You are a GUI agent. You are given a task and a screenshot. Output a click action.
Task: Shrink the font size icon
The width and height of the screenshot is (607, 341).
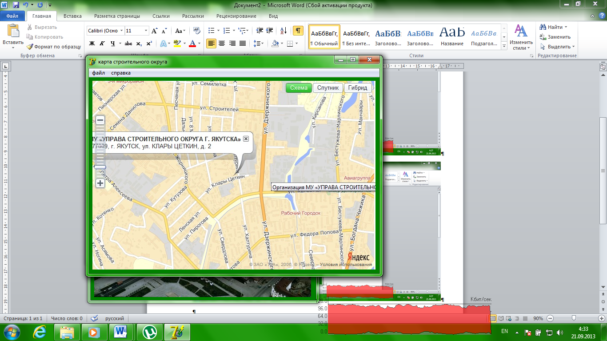(x=164, y=31)
